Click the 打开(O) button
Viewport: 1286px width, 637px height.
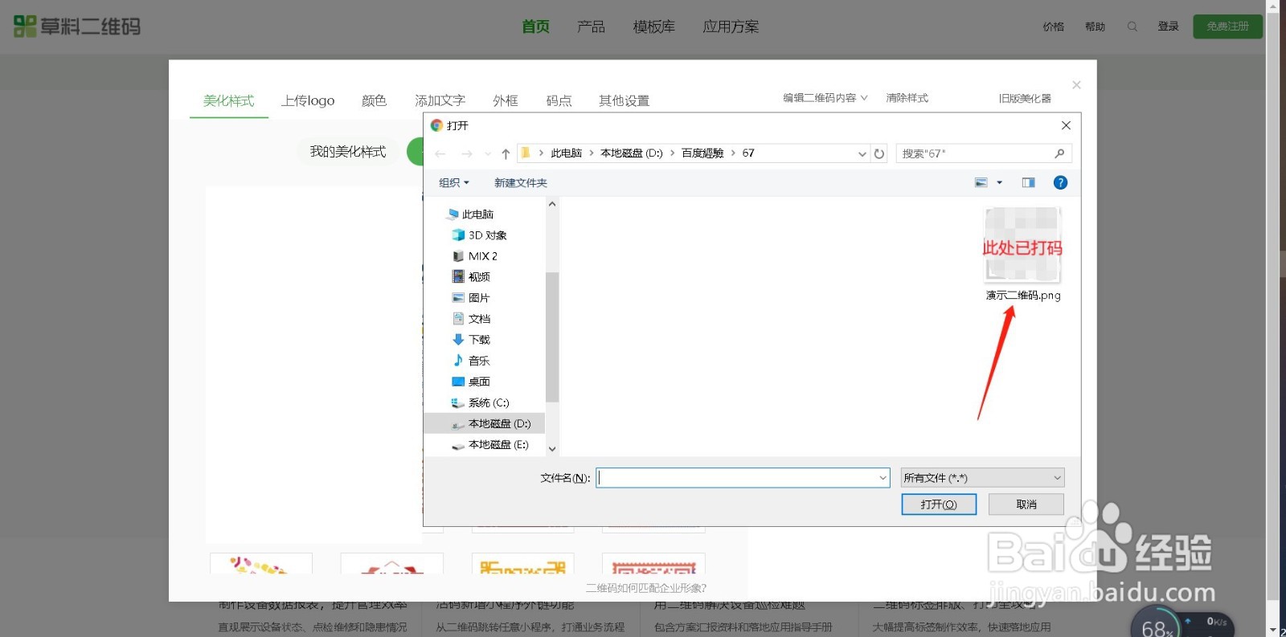[939, 504]
